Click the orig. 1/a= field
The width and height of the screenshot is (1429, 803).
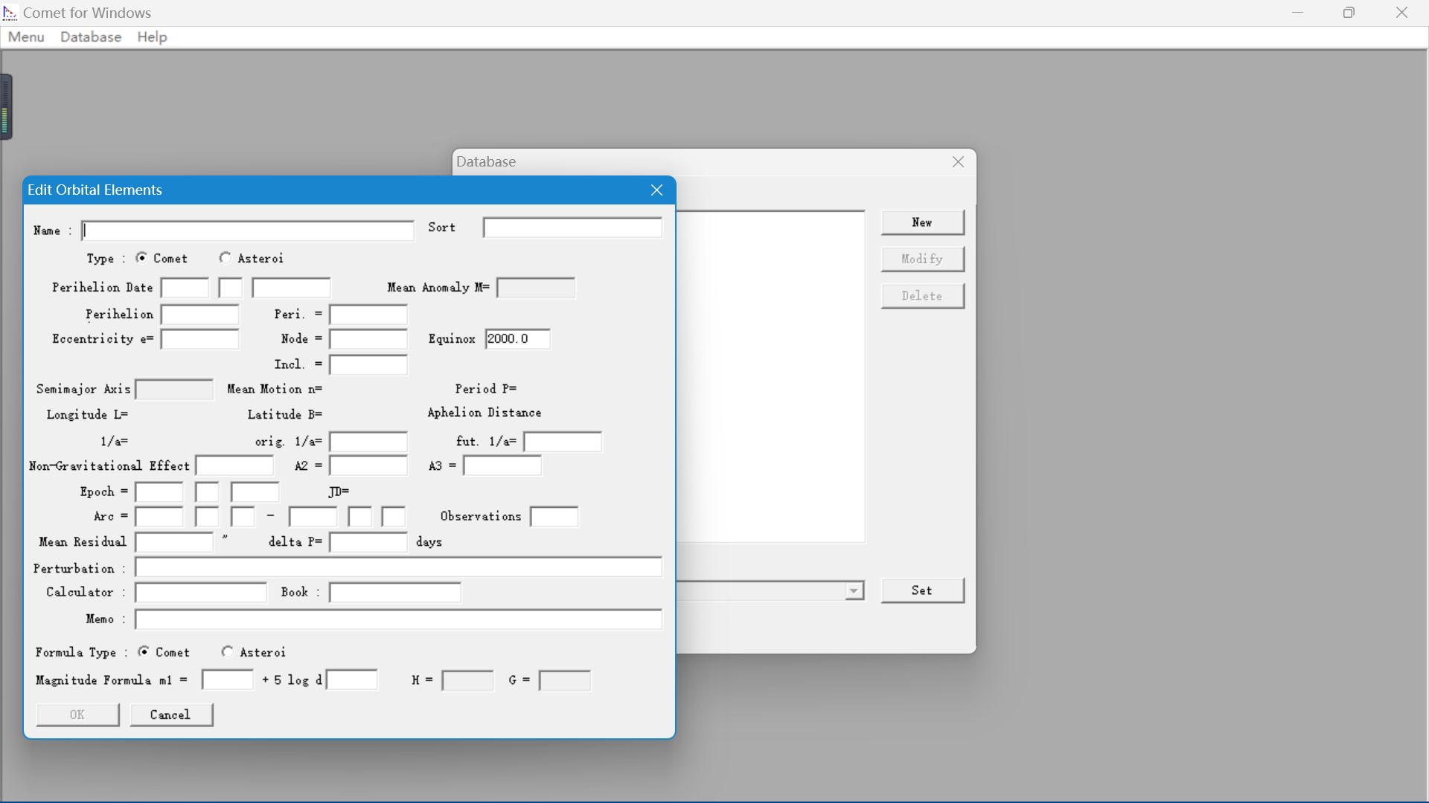pos(368,442)
